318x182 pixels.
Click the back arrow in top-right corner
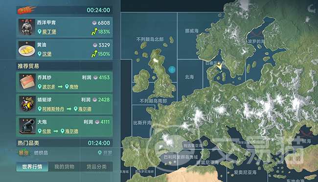tap(311, 9)
